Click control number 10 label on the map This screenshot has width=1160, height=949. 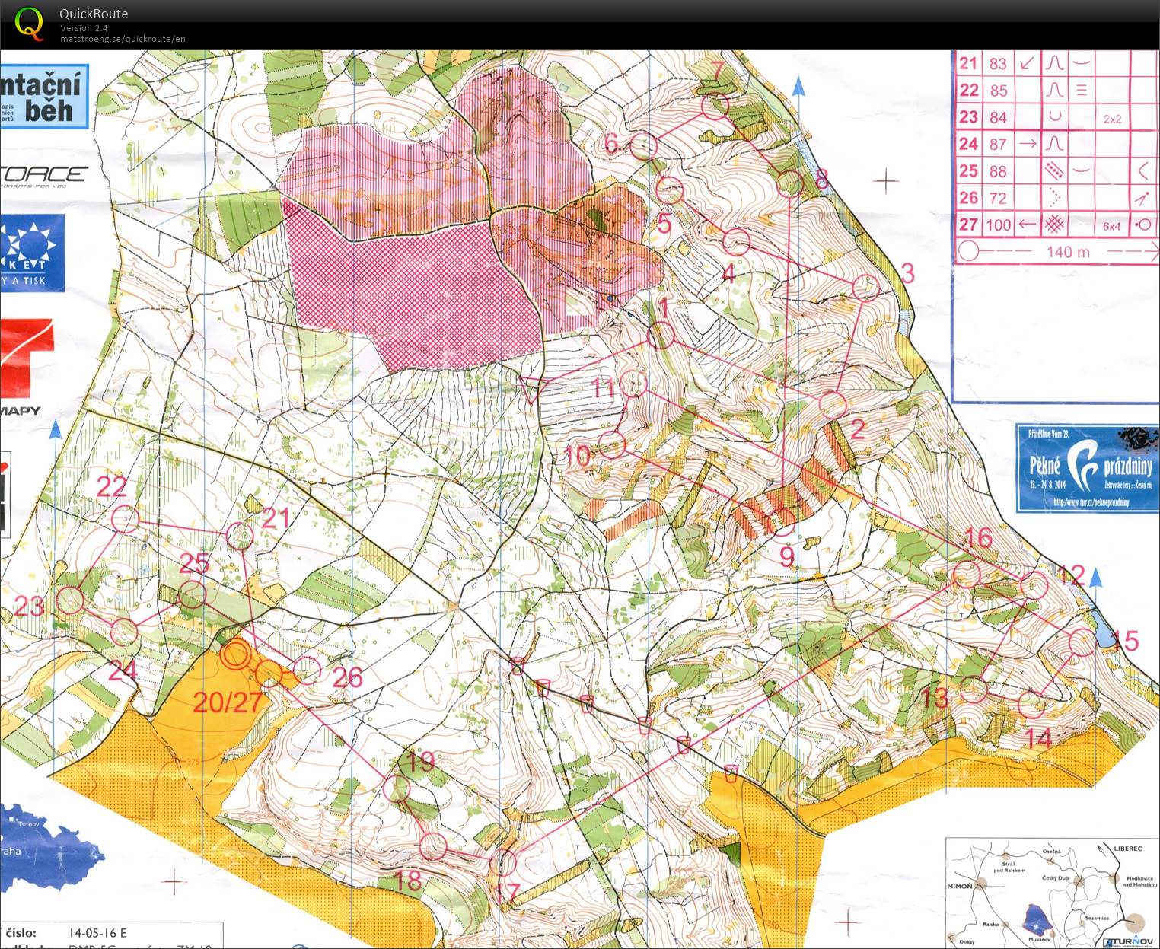(578, 456)
